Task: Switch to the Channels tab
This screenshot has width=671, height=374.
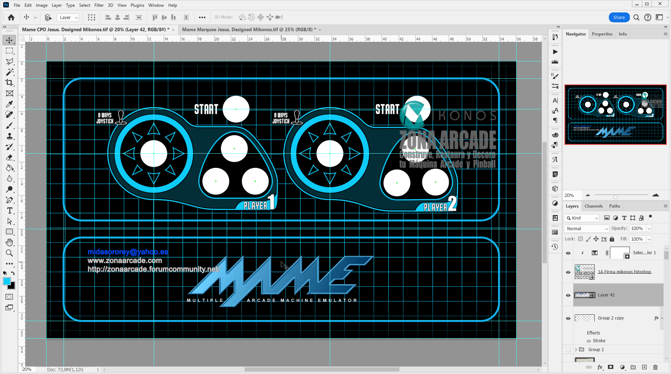Action: point(593,206)
